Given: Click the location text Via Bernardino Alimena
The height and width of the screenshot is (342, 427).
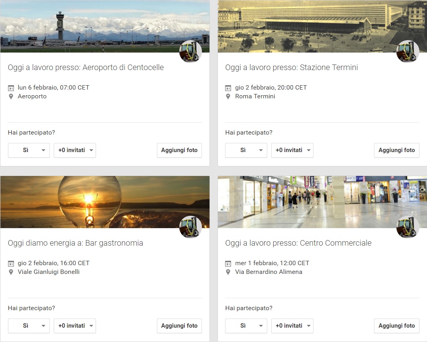Looking at the screenshot, I should 269,272.
